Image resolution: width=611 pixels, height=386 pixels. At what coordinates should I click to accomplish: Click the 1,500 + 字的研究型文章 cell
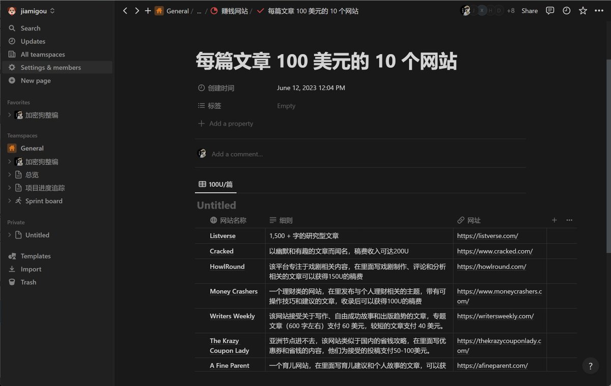(x=304, y=236)
